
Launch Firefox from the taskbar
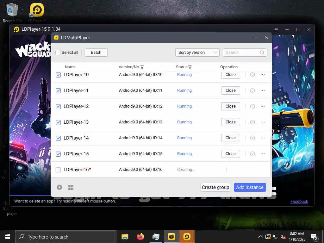pos(140,237)
